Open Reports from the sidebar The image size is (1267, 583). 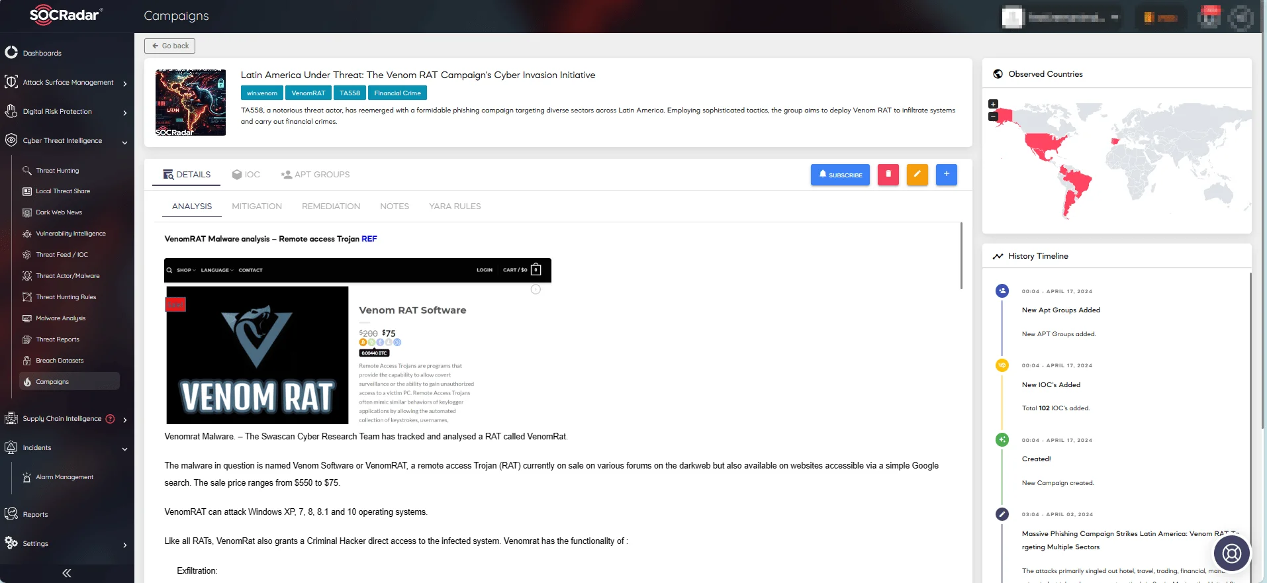click(35, 514)
